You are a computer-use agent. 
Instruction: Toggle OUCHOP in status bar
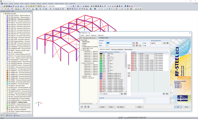click(x=136, y=118)
